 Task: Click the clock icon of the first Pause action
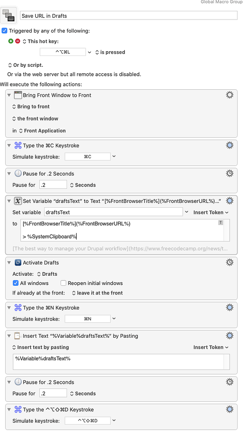[18, 173]
